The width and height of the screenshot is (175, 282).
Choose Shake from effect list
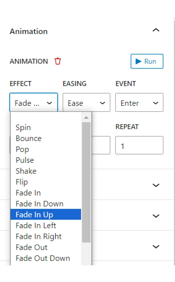[x=46, y=171]
